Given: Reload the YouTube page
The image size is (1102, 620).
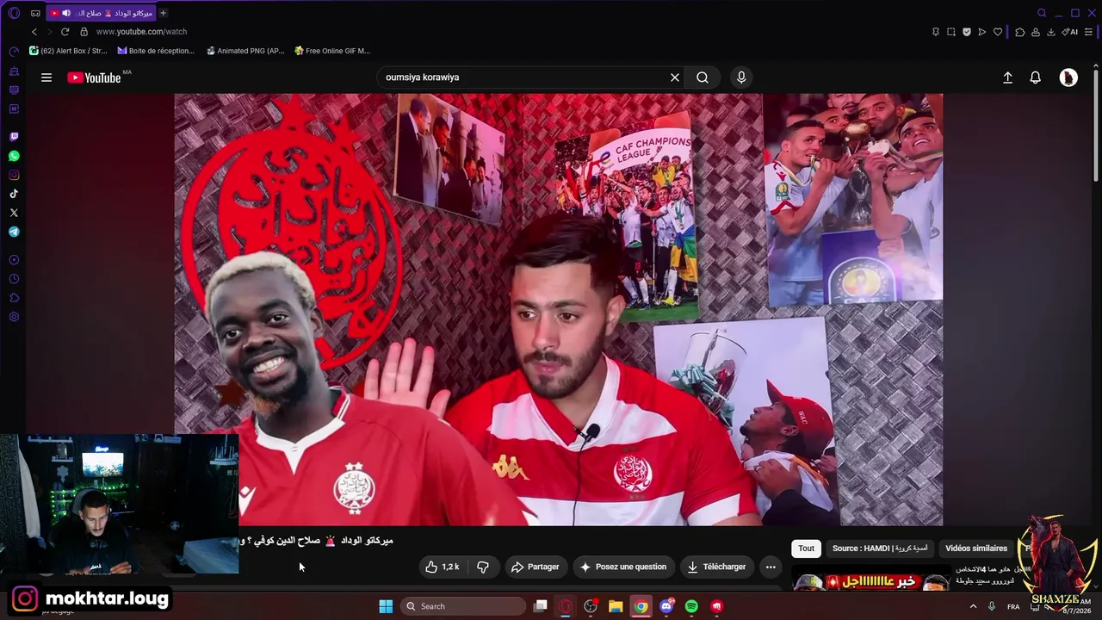Looking at the screenshot, I should click(x=65, y=32).
